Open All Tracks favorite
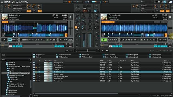The height and width of the screenshot is (97, 173). coord(85,55)
